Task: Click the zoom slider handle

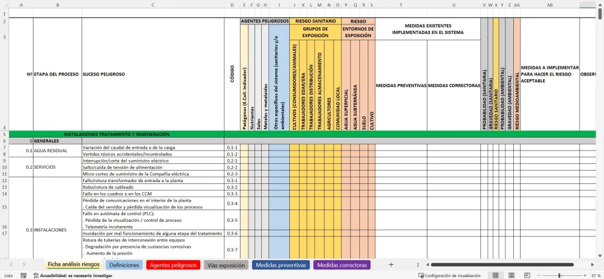Action: [559, 275]
